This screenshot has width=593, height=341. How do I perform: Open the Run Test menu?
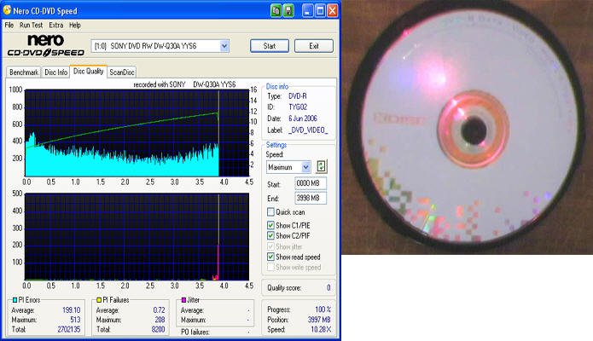[x=31, y=25]
